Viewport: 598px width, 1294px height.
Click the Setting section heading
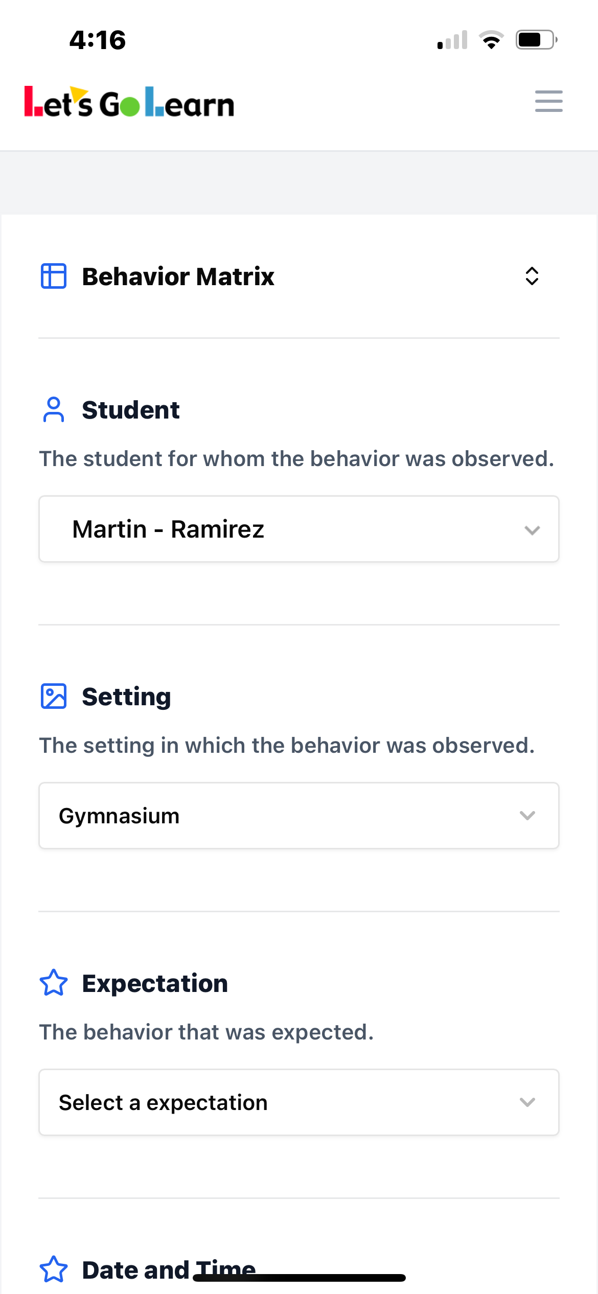[x=127, y=697]
